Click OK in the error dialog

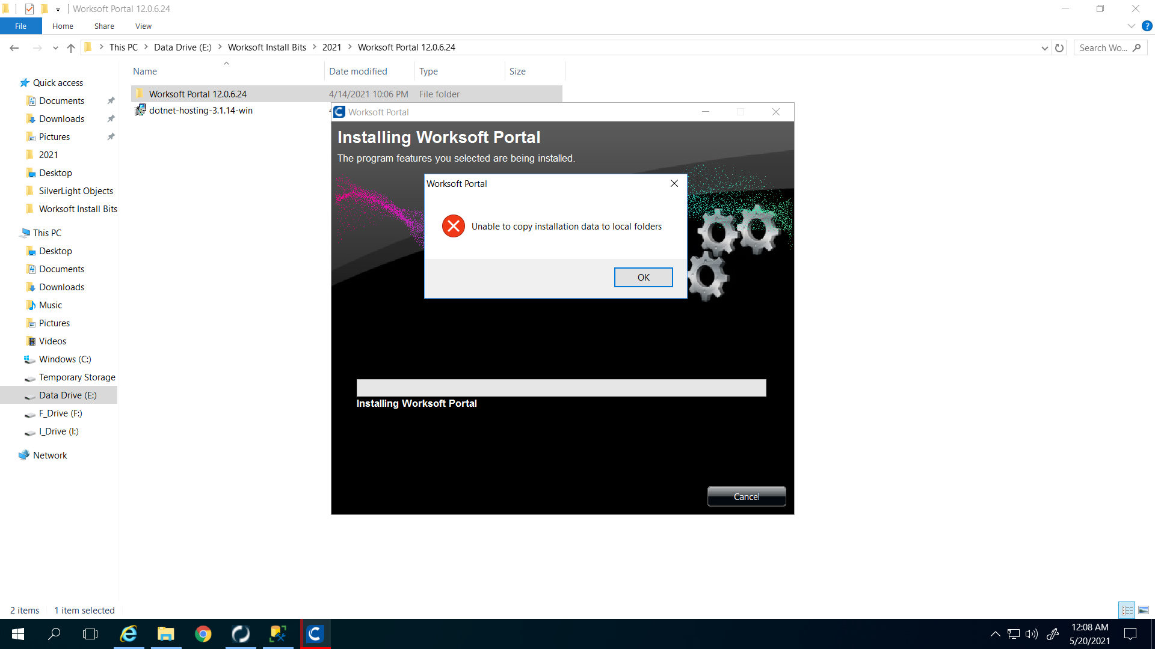point(643,277)
